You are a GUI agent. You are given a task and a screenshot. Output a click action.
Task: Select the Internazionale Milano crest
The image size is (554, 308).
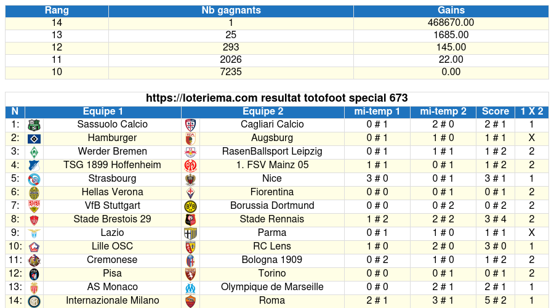pos(34,301)
